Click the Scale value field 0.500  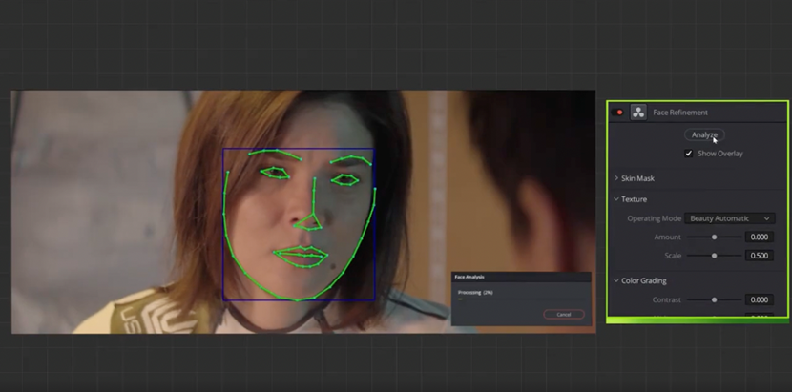click(760, 256)
